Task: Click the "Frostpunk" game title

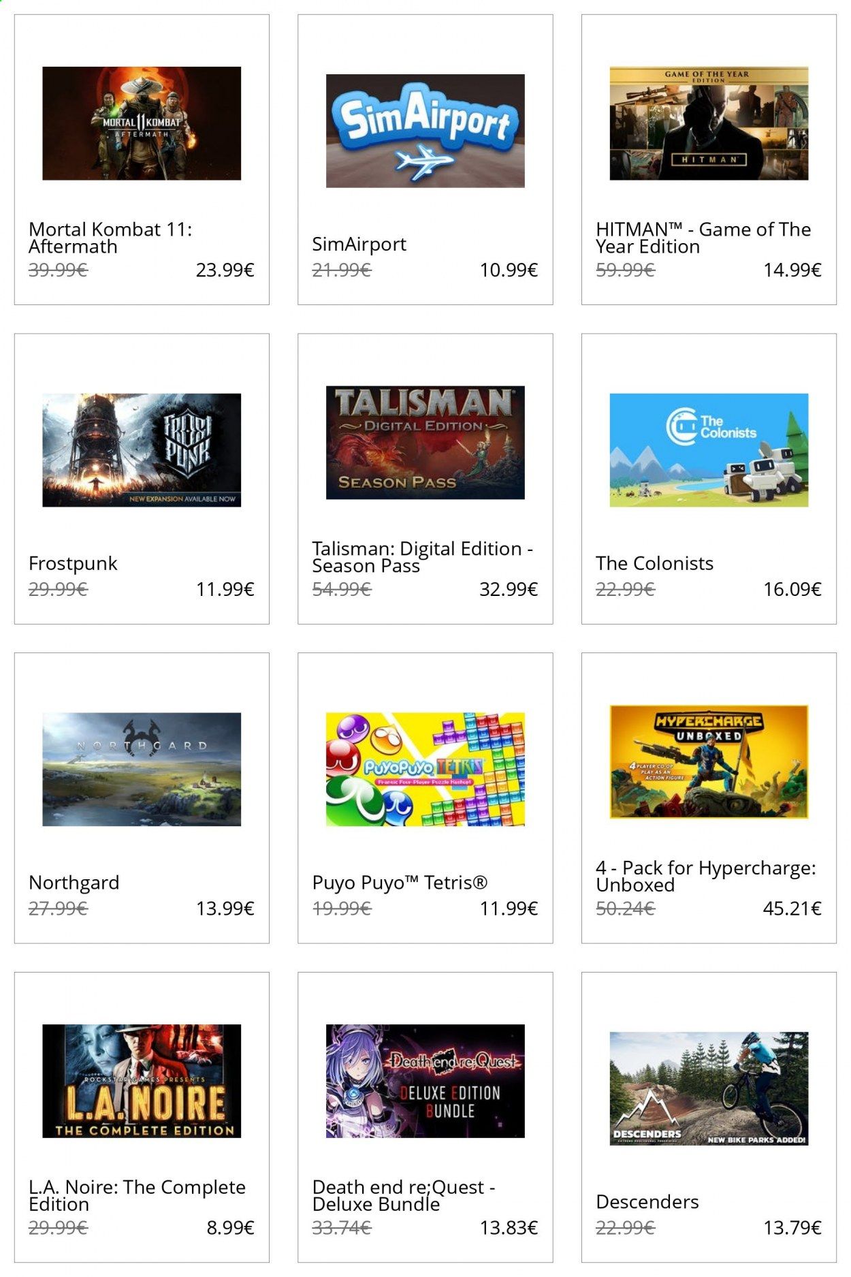Action: coord(73,564)
